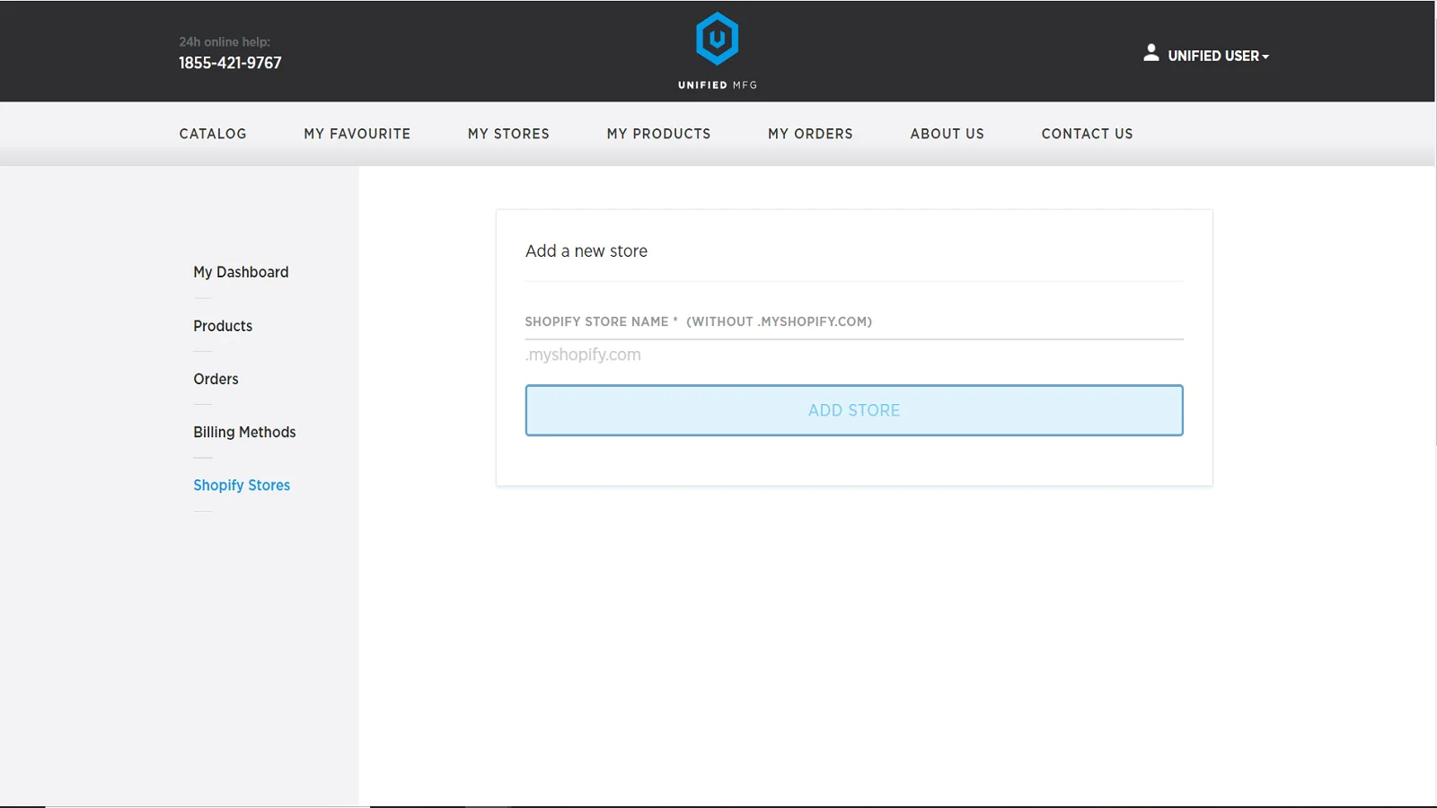The height and width of the screenshot is (808, 1437).
Task: Open the Contact Us page
Action: [x=1087, y=134]
